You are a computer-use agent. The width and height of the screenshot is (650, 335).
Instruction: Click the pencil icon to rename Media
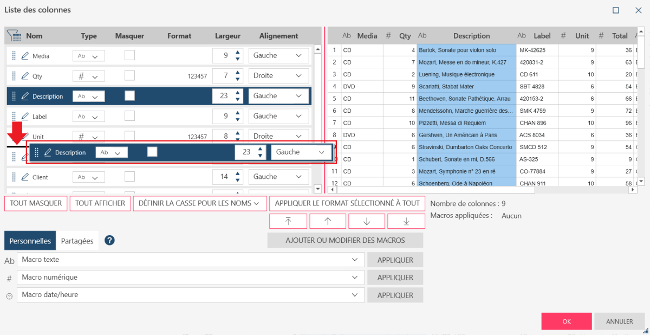(x=25, y=56)
